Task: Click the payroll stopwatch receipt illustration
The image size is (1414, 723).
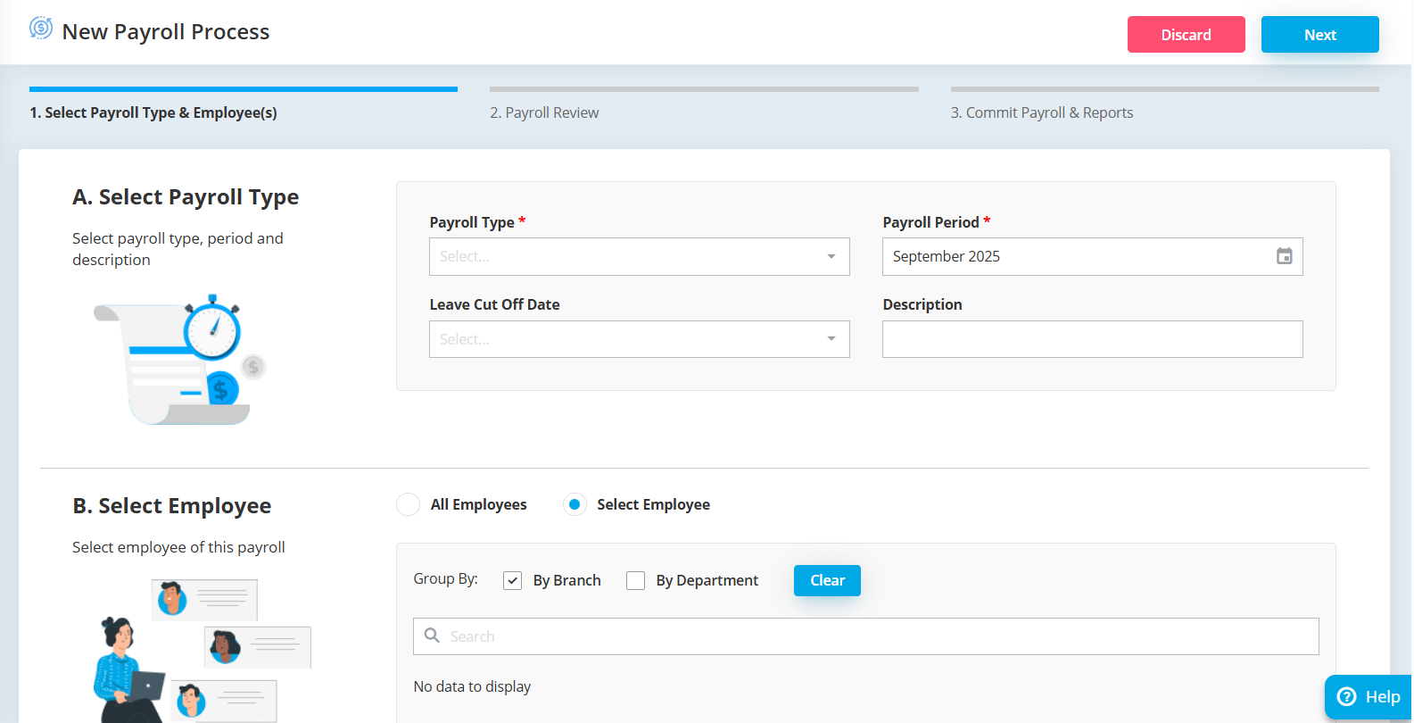Action: click(179, 361)
